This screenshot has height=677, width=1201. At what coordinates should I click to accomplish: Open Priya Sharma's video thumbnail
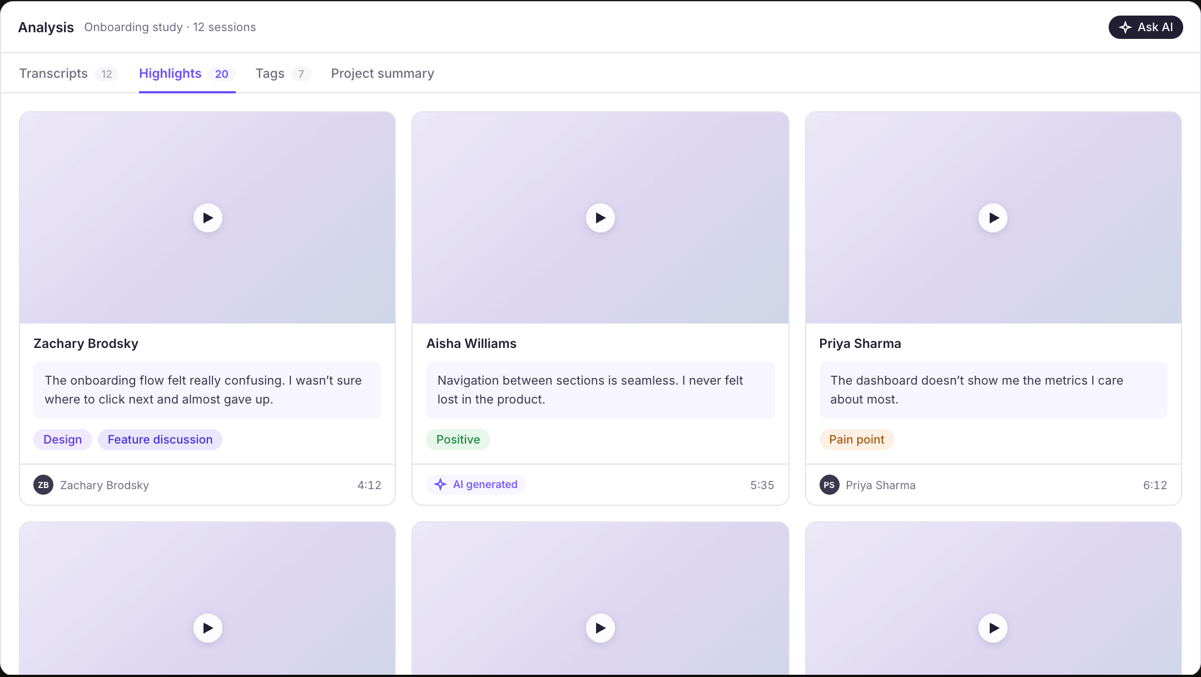pyautogui.click(x=993, y=218)
